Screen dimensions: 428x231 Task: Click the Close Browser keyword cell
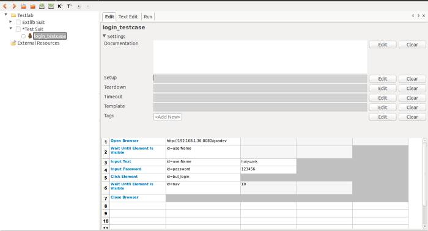click(138, 198)
